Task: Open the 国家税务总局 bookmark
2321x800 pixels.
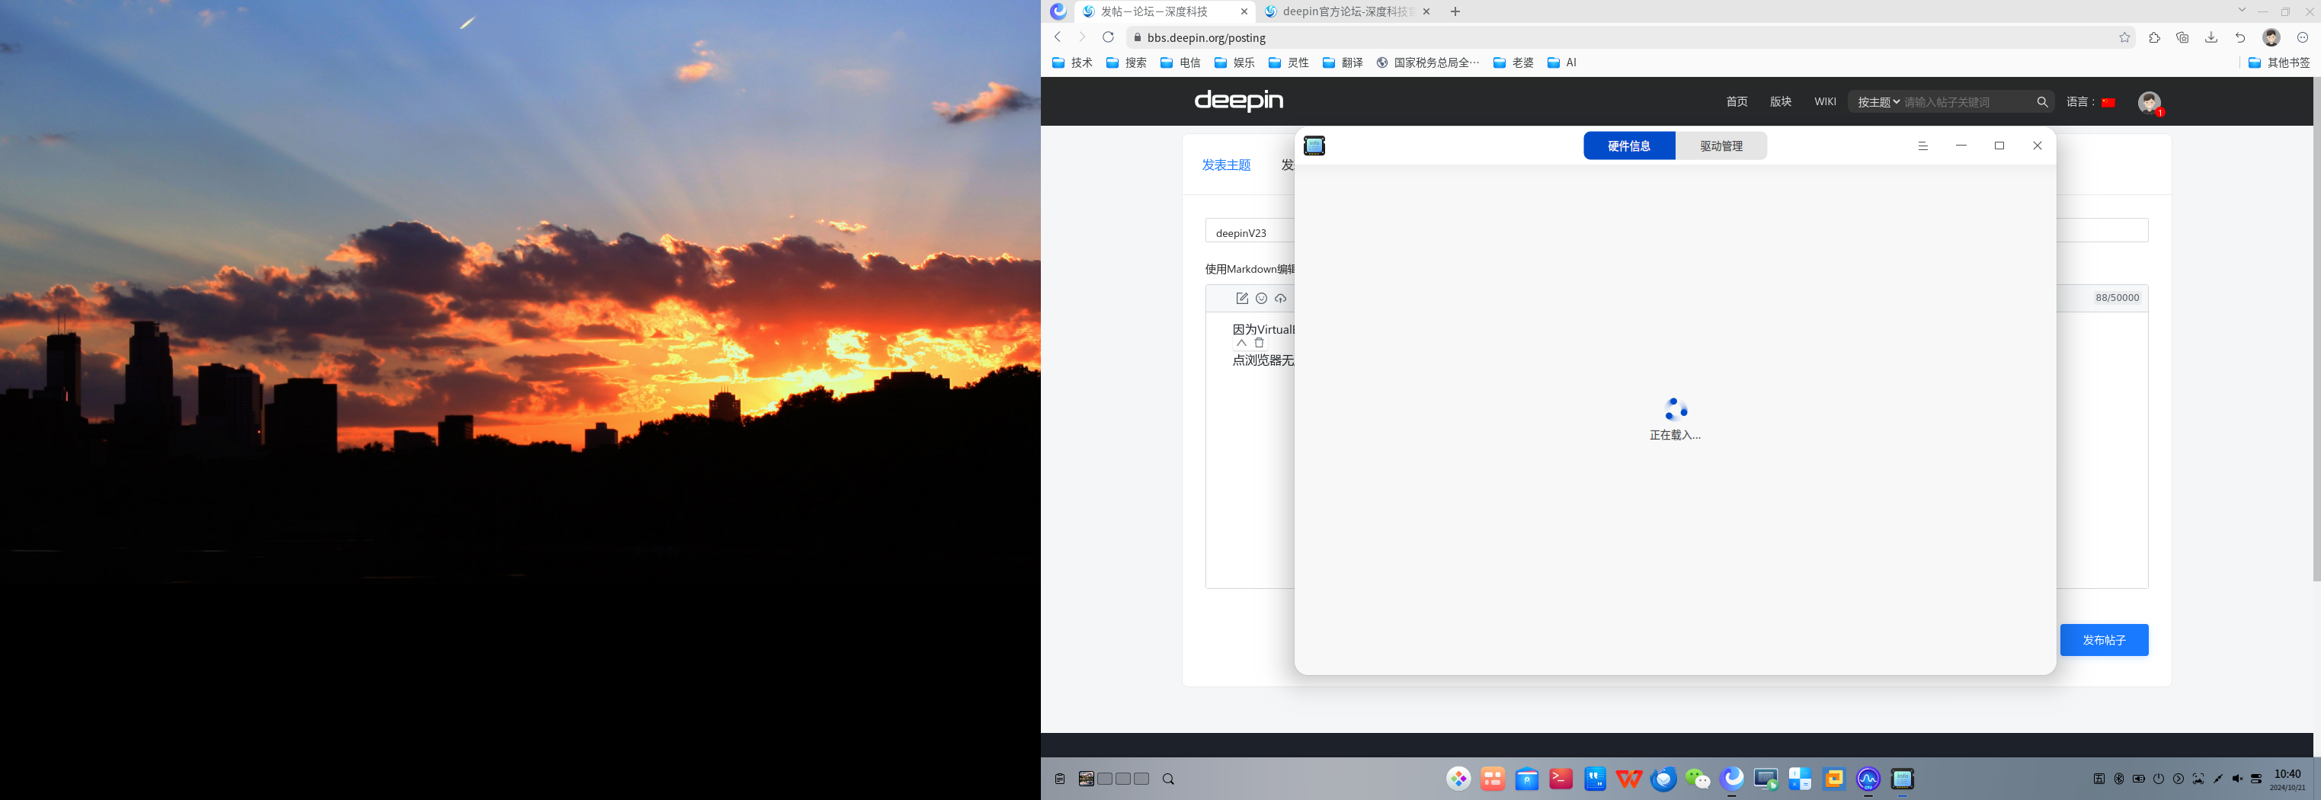Action: pos(1428,63)
